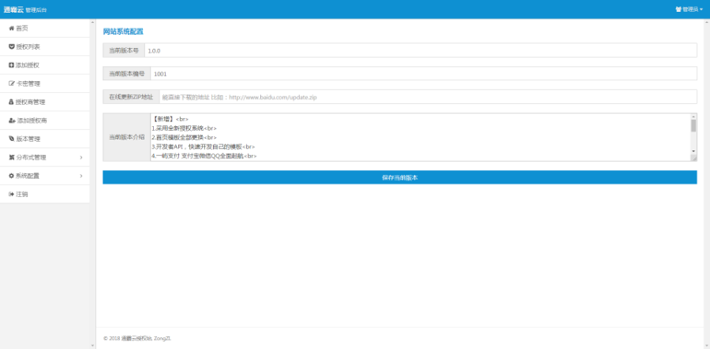
Task: Click the sign-out icon for 注销
Action: (x=11, y=195)
